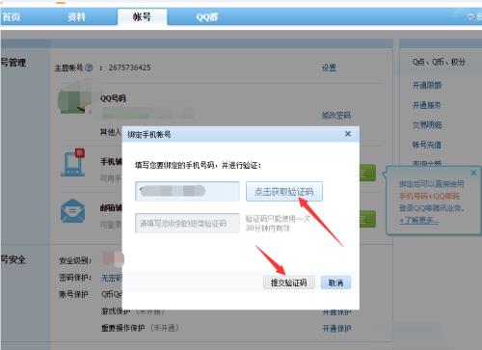Image resolution: width=482 pixels, height=350 pixels.
Task: Cancel the bind phone dialog with 取消
Action: (335, 283)
